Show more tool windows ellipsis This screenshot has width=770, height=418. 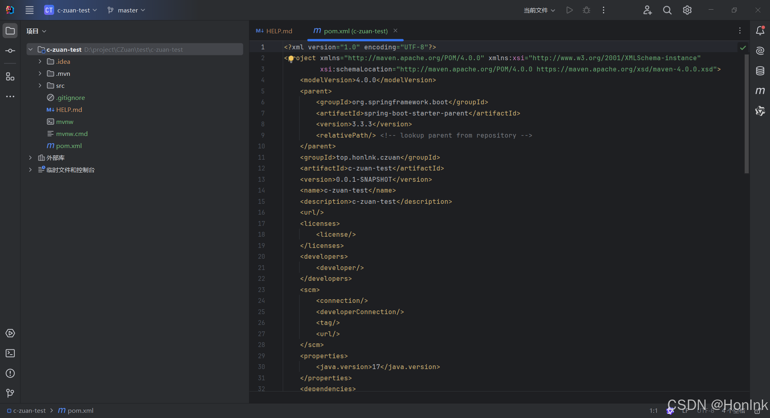[x=10, y=97]
